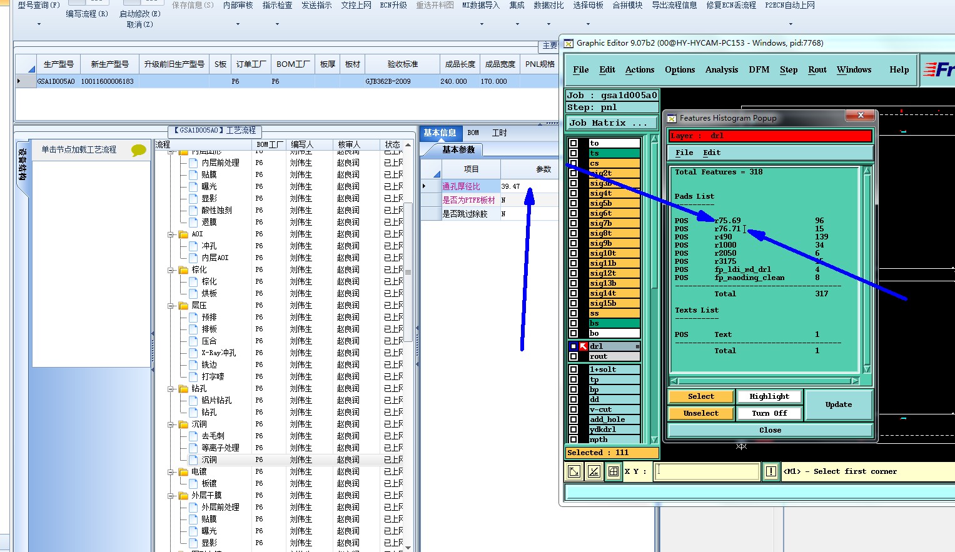Screen dimensions: 955x552
Task: Click the page icon next to 铝片钻孔
Action: pos(193,401)
